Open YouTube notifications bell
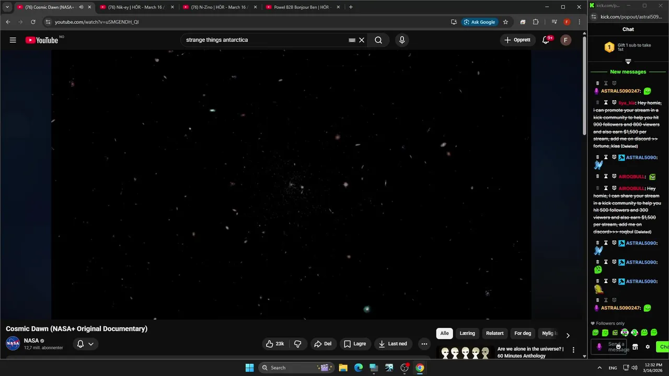This screenshot has width=669, height=376. click(x=546, y=40)
